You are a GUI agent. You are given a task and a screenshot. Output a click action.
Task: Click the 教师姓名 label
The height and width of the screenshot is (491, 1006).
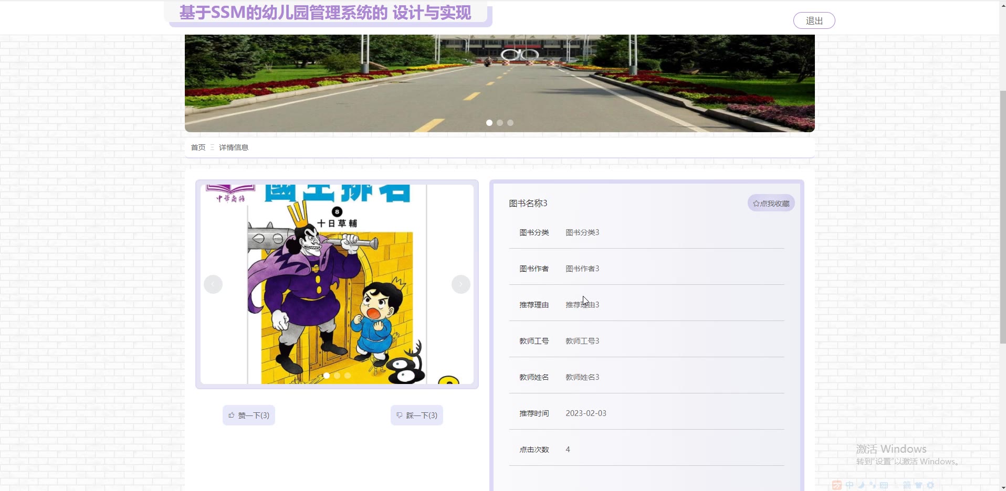pos(534,377)
